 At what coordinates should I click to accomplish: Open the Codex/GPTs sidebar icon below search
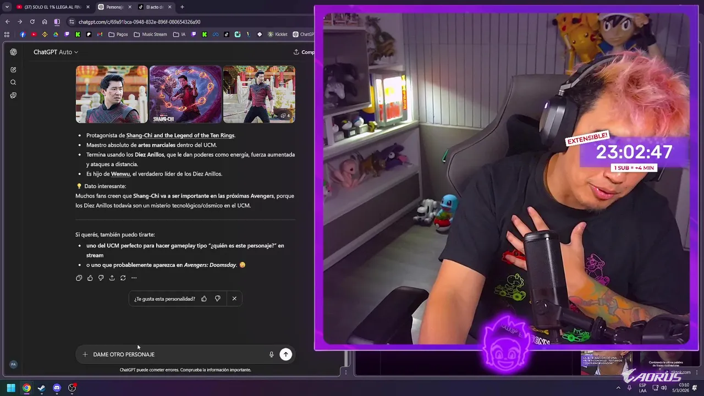pyautogui.click(x=13, y=95)
